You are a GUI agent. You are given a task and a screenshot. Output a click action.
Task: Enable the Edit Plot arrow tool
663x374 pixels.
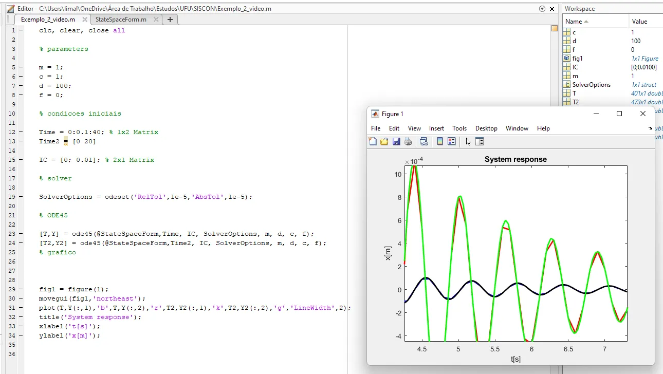[x=468, y=142]
